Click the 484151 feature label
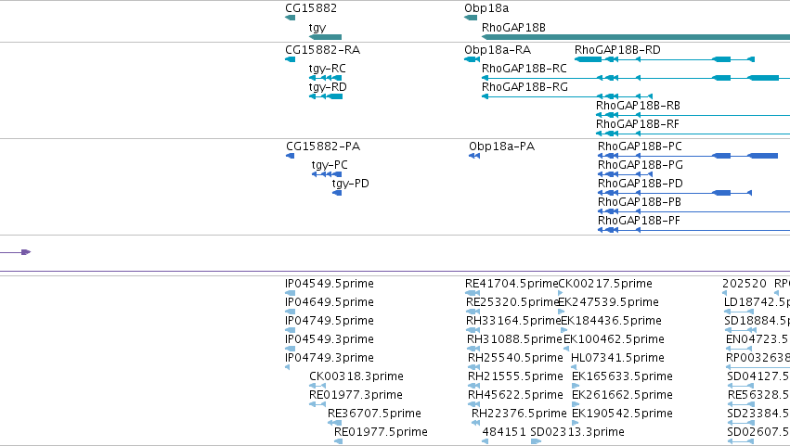 (504, 432)
